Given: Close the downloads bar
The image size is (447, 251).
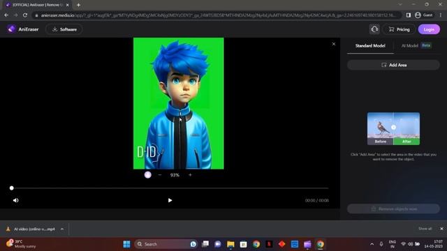Looking at the screenshot, I should (x=441, y=229).
